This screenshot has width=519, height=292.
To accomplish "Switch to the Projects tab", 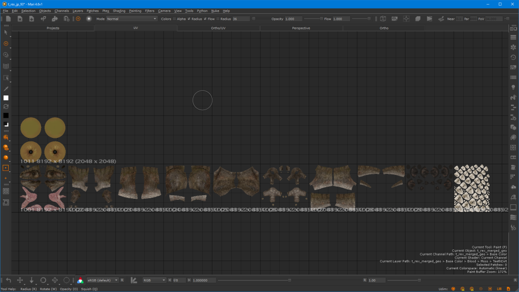I will (x=53, y=28).
